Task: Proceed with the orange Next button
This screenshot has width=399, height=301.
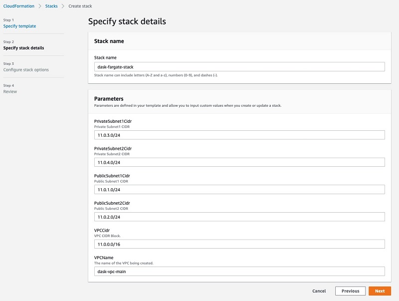Action: pyautogui.click(x=380, y=291)
